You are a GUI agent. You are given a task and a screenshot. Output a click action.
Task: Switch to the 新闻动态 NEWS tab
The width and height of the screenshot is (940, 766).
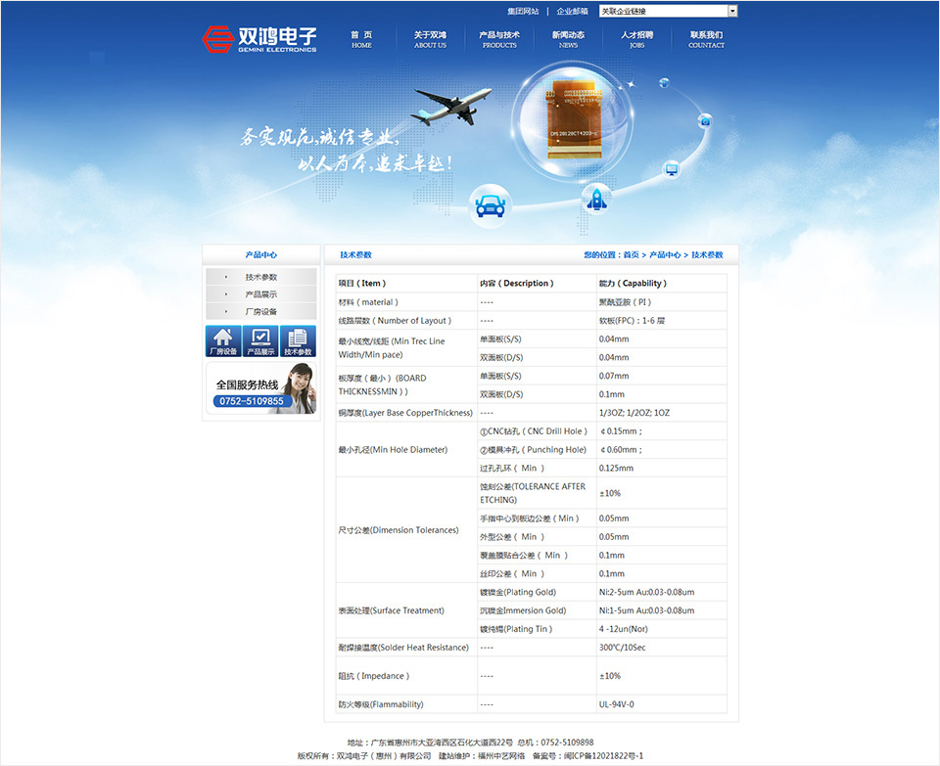pos(568,38)
